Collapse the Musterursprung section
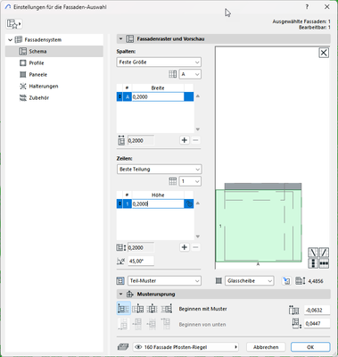The image size is (338, 357). [120, 295]
